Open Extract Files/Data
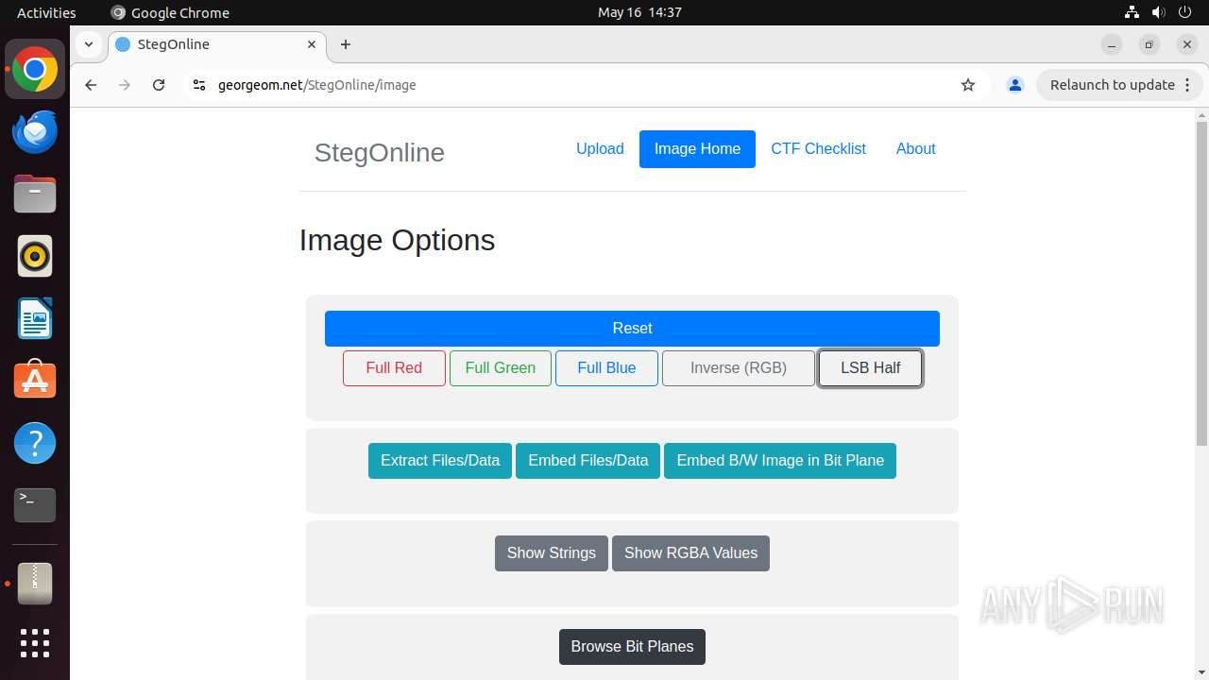1209x680 pixels. point(440,461)
